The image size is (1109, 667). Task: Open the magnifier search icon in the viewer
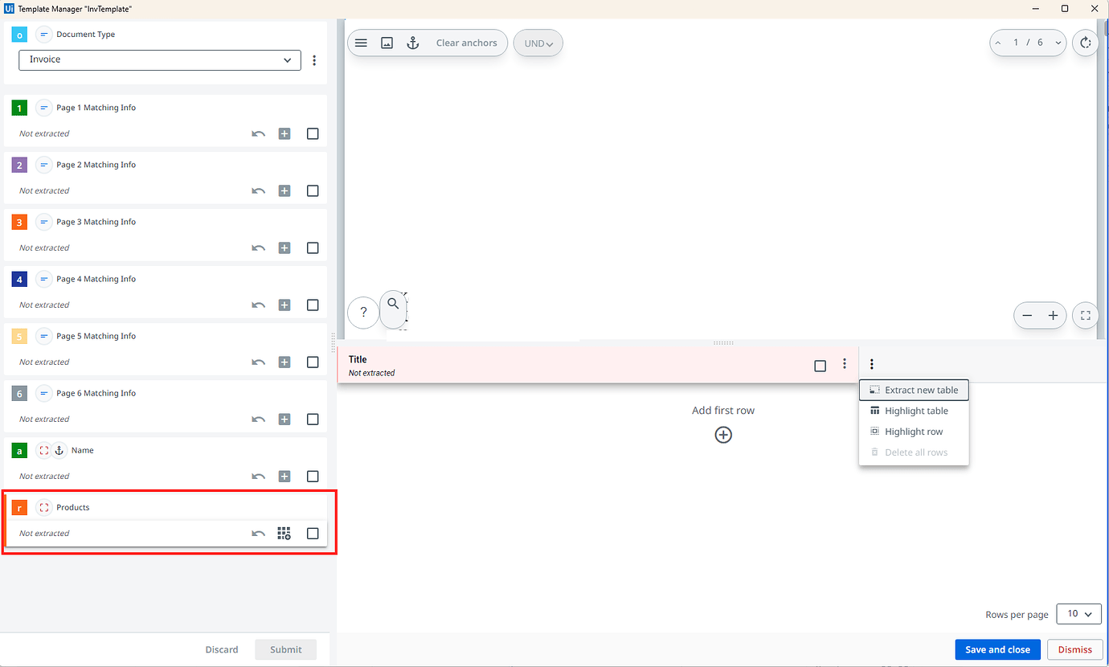[393, 305]
